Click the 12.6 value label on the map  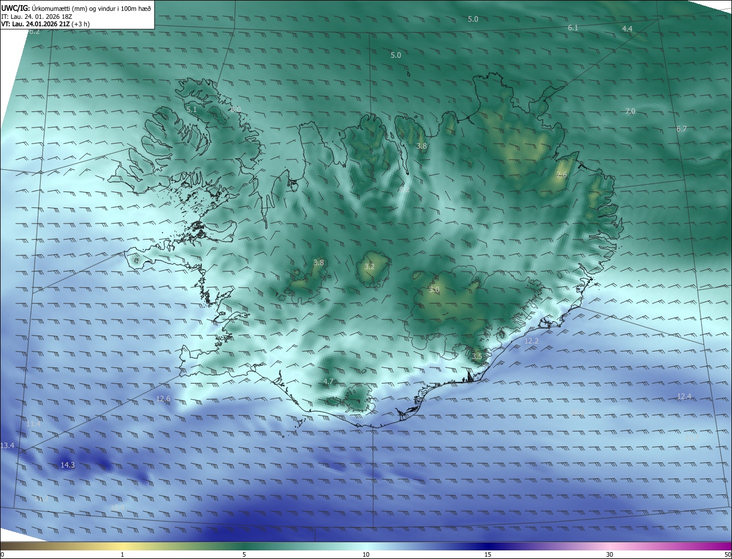(x=163, y=398)
